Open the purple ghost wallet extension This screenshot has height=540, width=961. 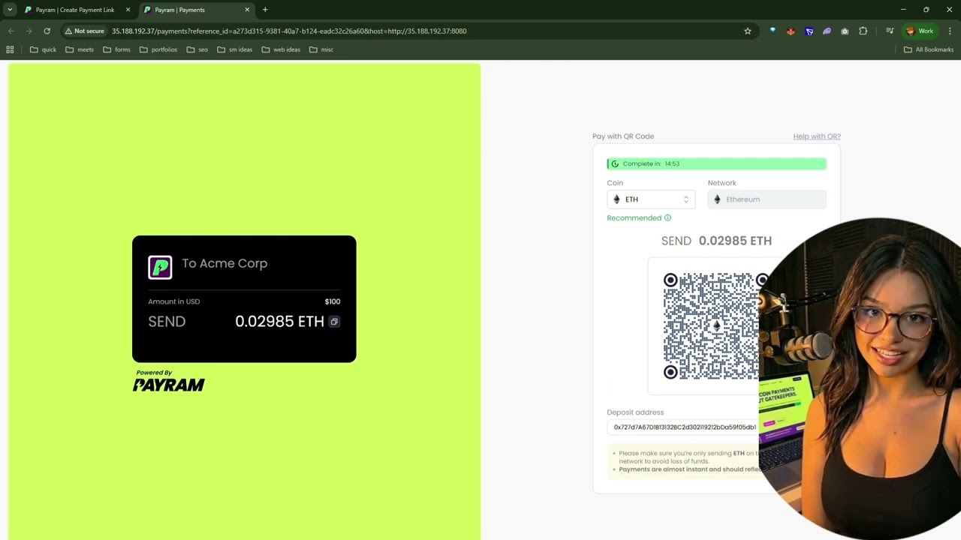tap(827, 31)
